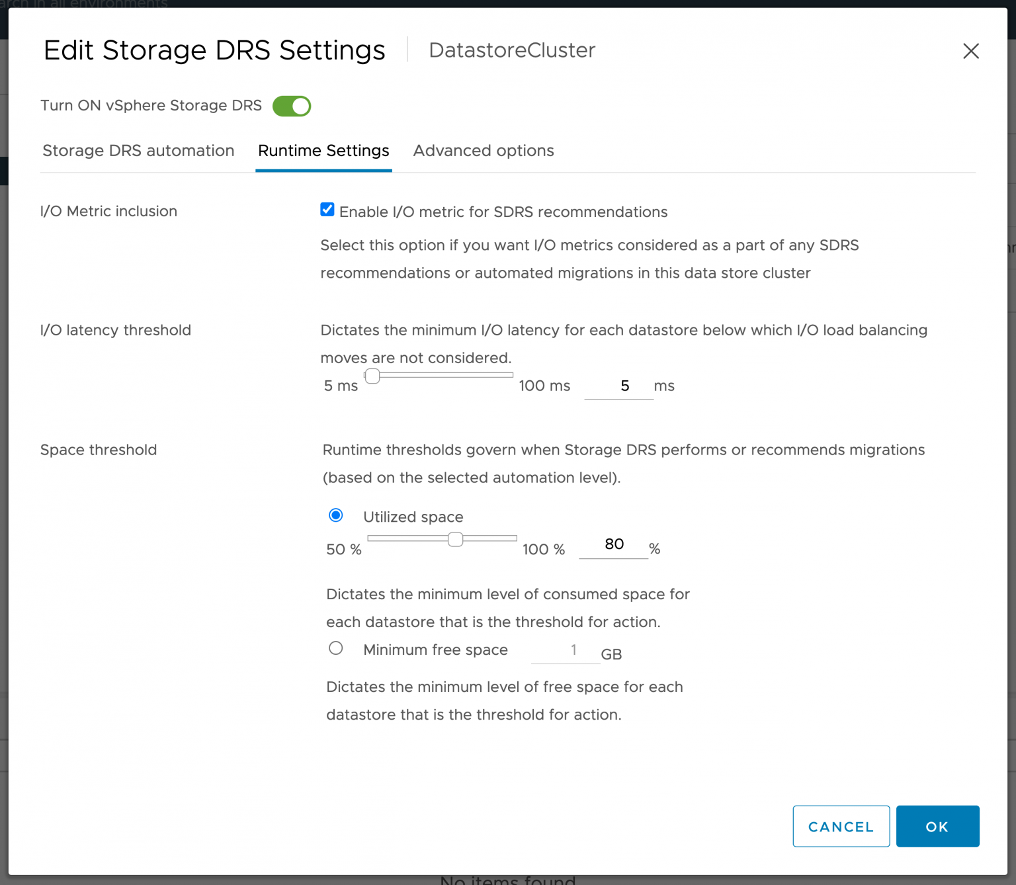This screenshot has width=1016, height=885.
Task: Click the "Minimum free space" option label text
Action: point(435,650)
